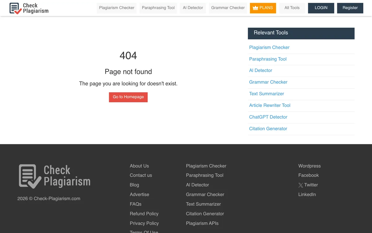Click the gray Check Plagiarism footer logo
This screenshot has height=233, width=372.
pos(55,176)
